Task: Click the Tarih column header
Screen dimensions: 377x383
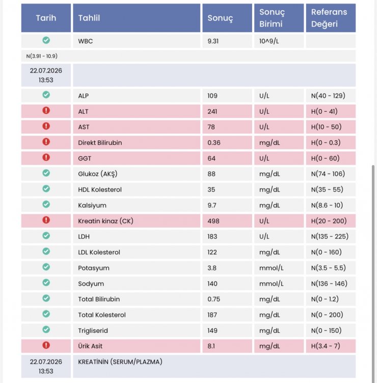Action: (46, 18)
